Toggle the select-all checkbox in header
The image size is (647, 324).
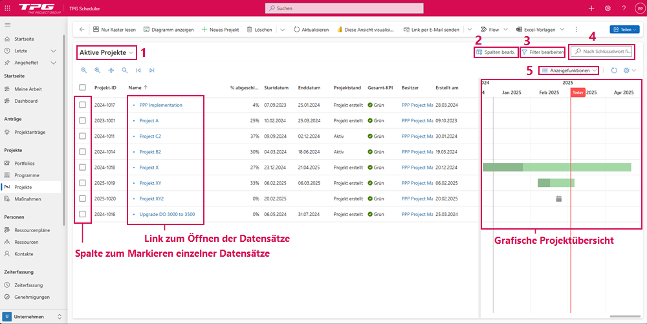click(82, 88)
